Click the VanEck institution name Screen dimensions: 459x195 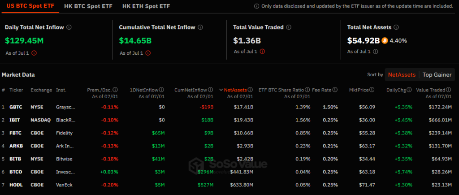(x=65, y=185)
